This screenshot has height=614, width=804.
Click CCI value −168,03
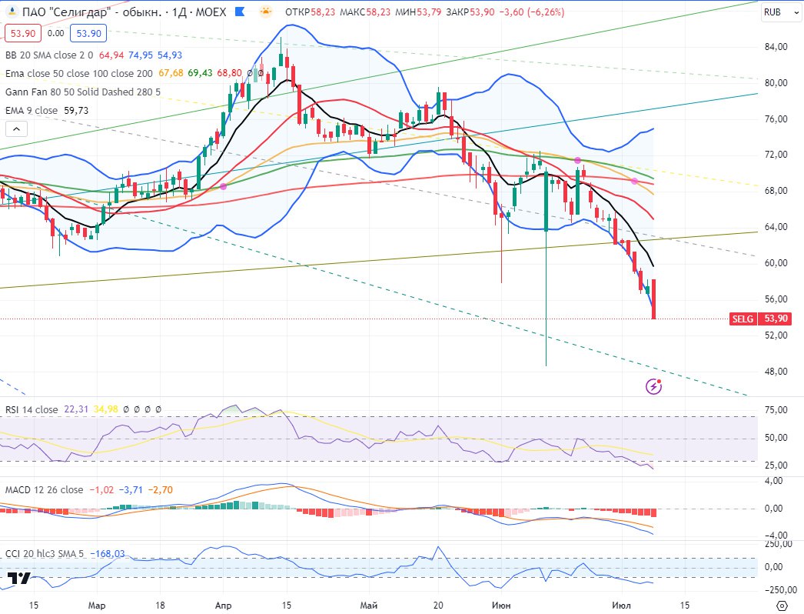click(107, 554)
